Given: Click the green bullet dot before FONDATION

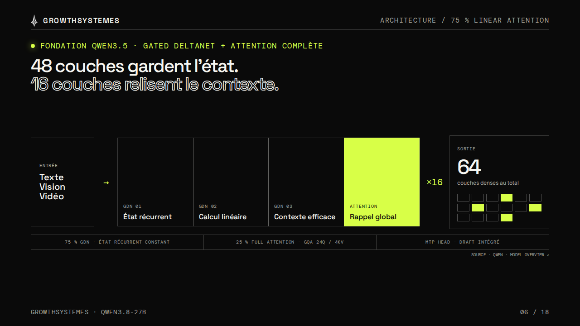Looking at the screenshot, I should (33, 46).
